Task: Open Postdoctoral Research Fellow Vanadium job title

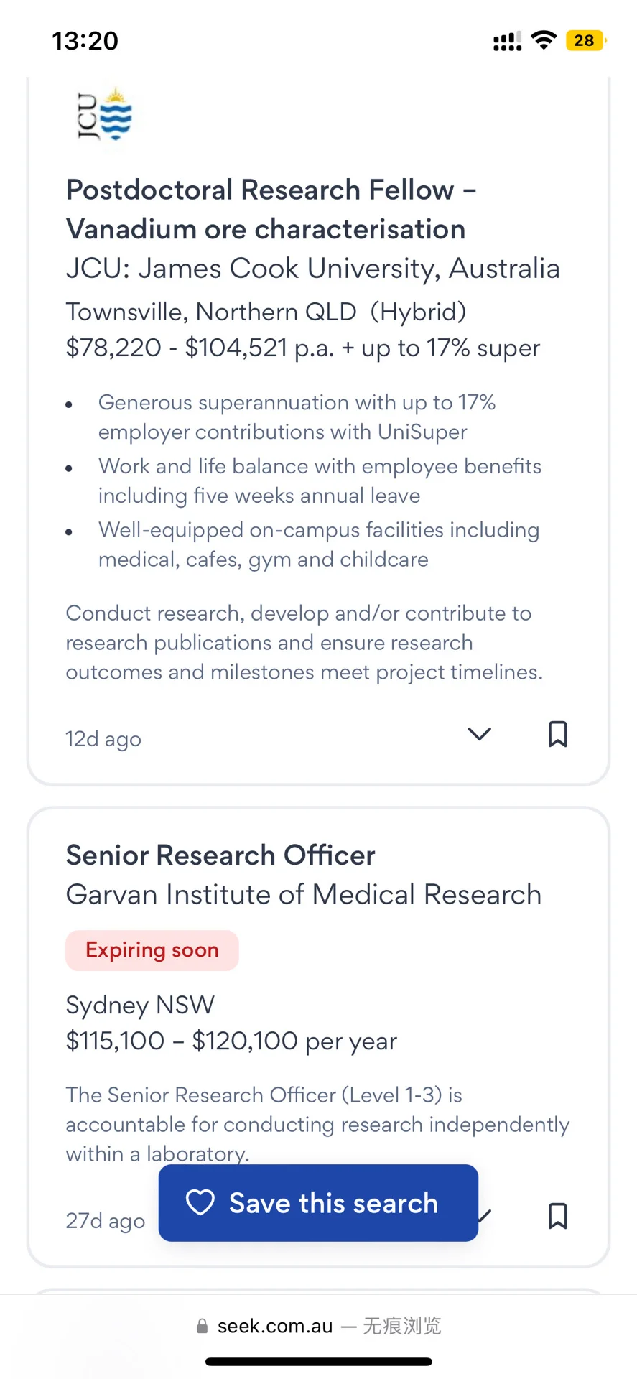Action: pos(271,210)
